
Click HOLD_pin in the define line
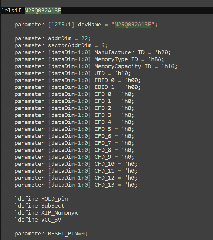pos(55,199)
